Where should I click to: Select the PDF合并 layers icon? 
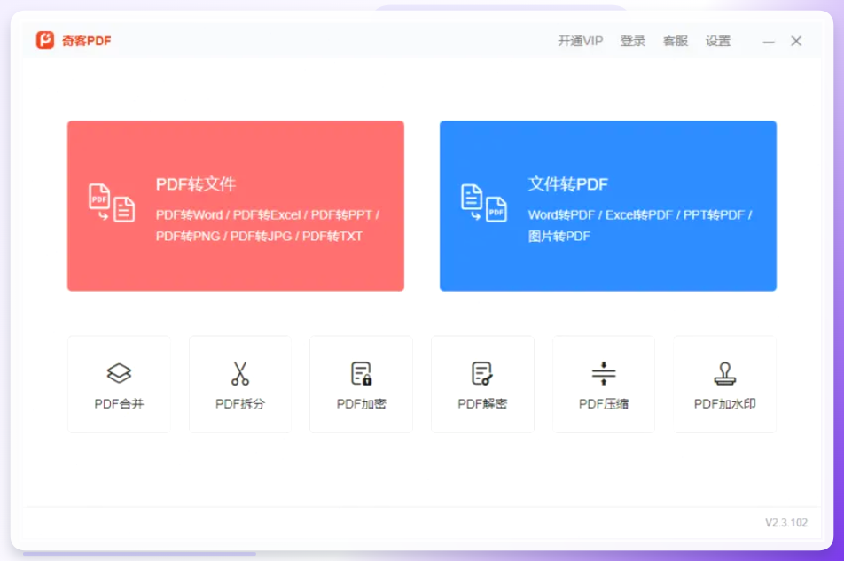119,373
